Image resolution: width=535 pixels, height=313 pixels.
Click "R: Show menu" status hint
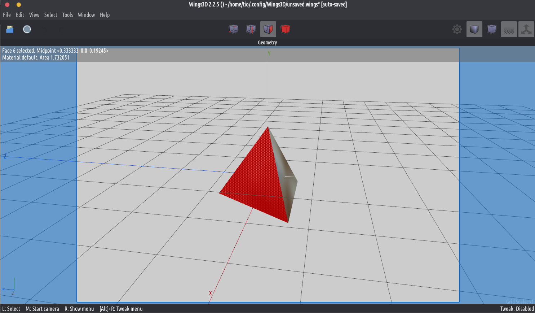(x=79, y=309)
